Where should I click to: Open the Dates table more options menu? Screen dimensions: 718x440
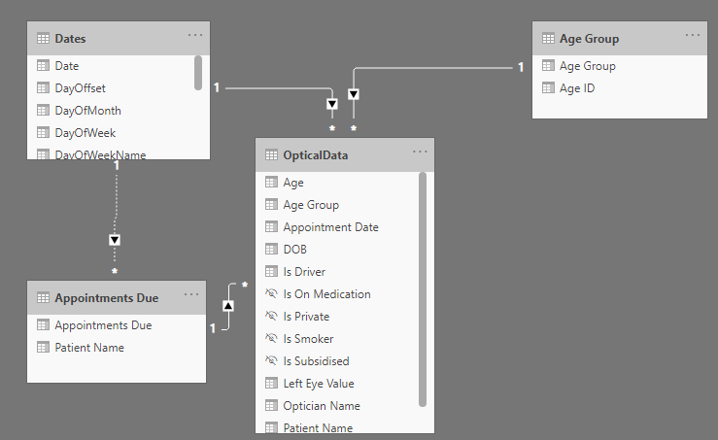click(x=195, y=35)
